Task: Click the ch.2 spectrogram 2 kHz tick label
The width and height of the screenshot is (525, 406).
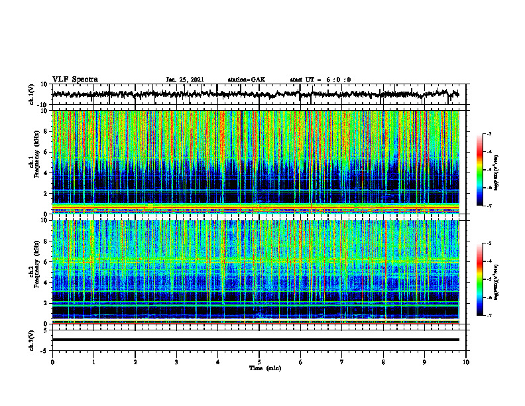Action: [x=46, y=303]
